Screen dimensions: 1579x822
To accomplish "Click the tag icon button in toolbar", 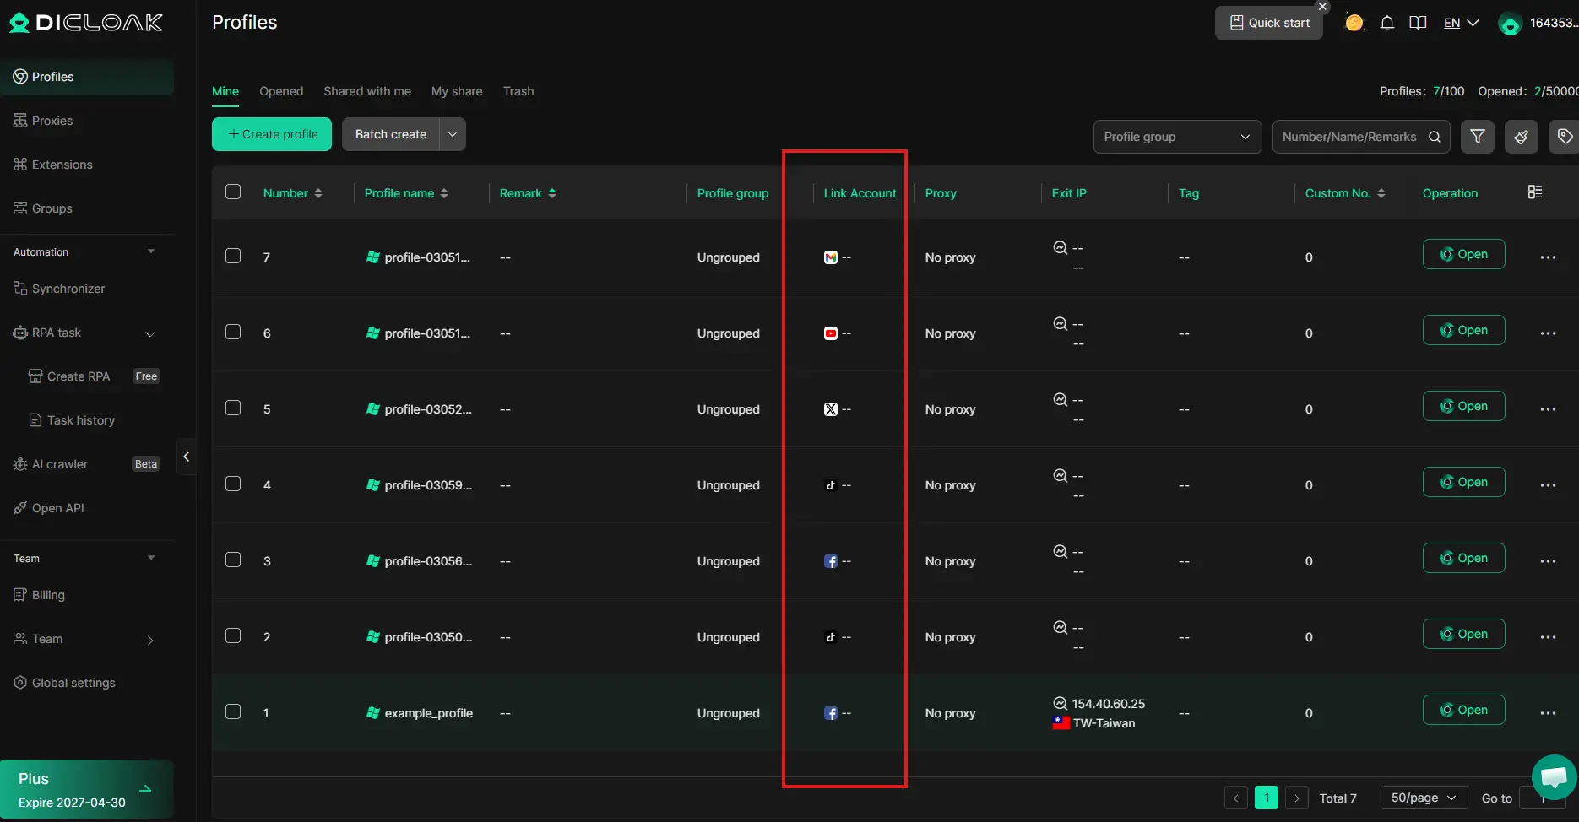I will click(1564, 137).
